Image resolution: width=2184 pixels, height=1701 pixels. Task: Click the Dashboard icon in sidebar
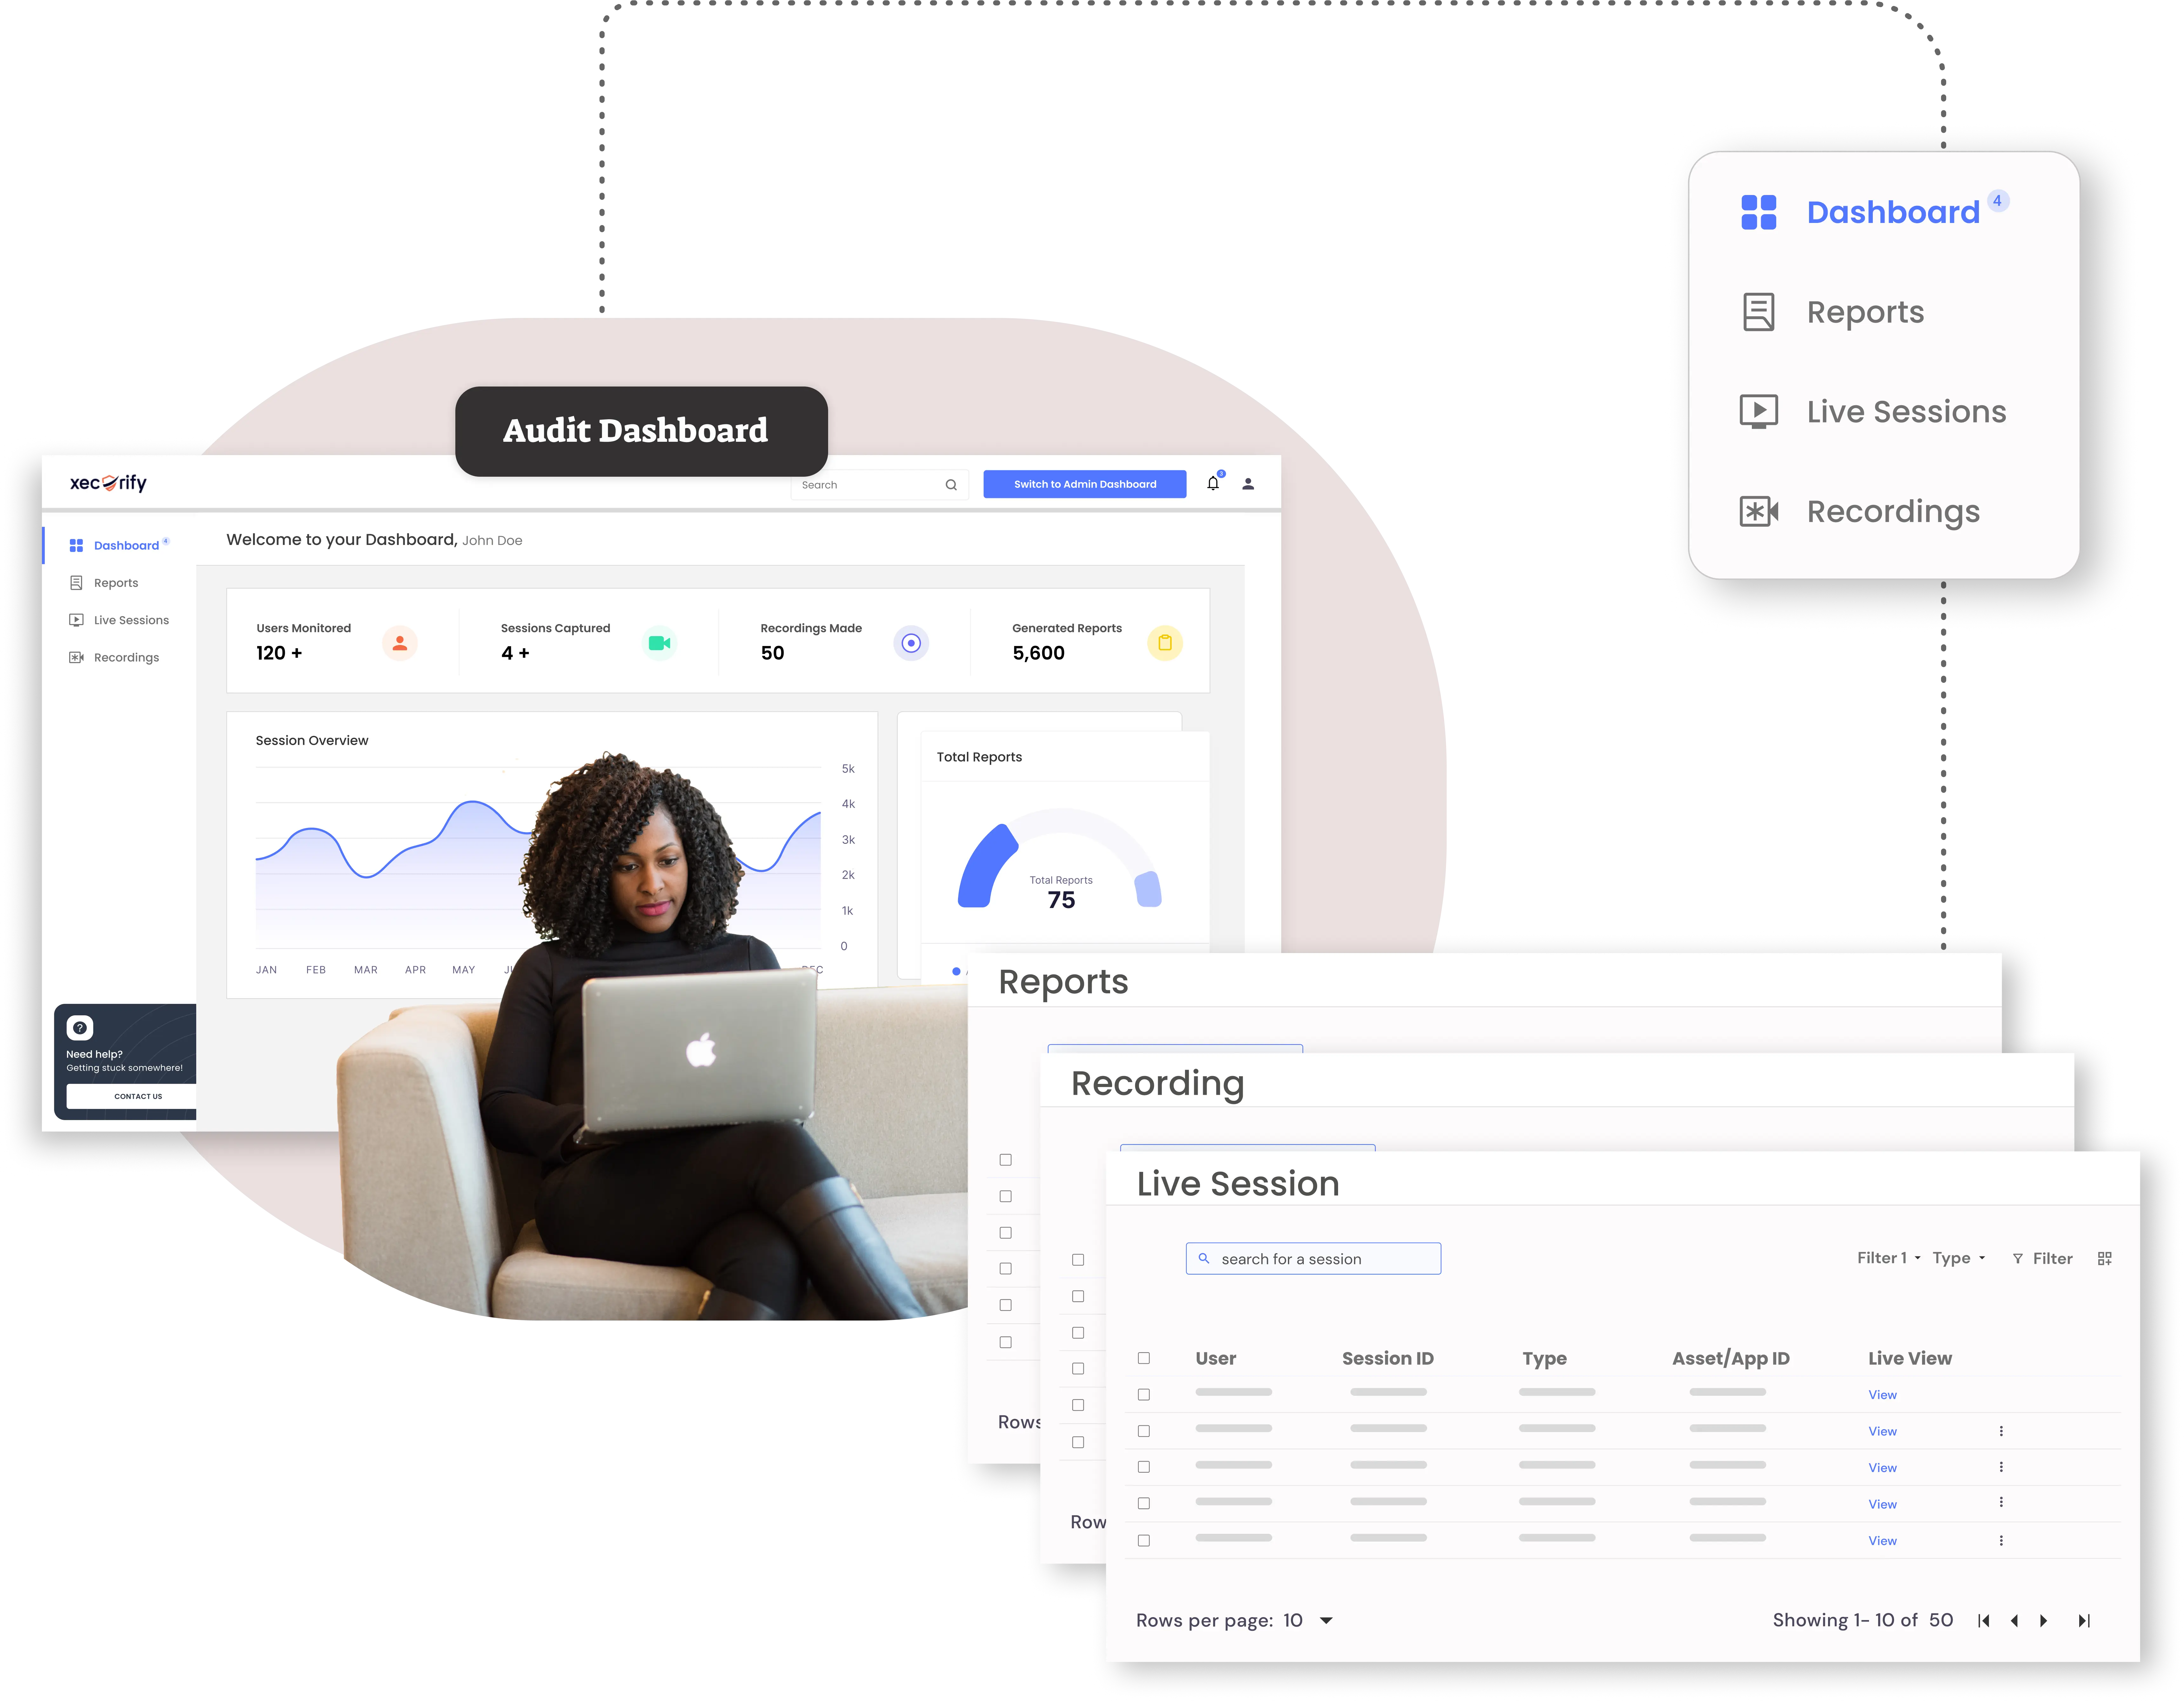(76, 545)
